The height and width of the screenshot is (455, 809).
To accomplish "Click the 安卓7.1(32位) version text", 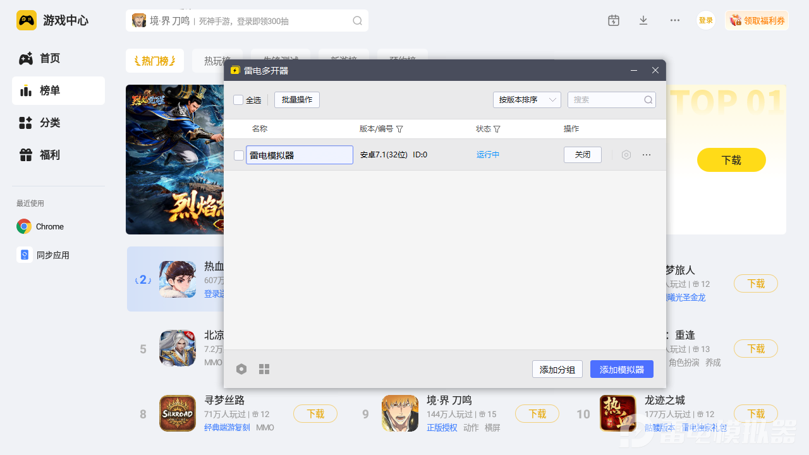I will 384,155.
